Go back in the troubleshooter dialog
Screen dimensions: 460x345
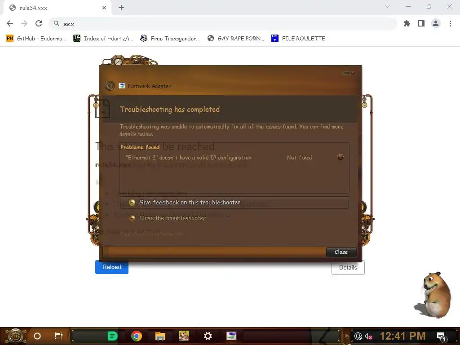(110, 86)
